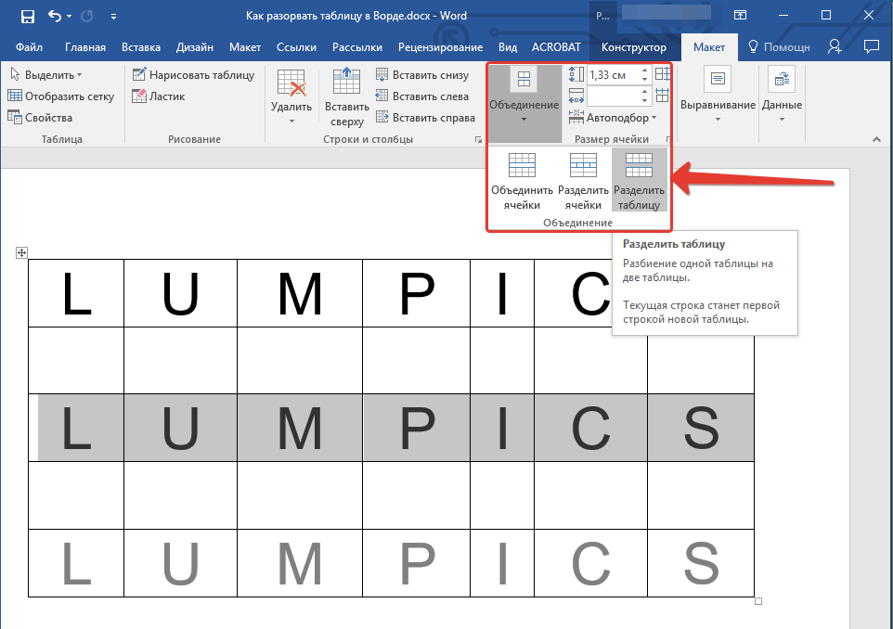Open the Данные dropdown
Screen dimensions: 893x629
[782, 96]
